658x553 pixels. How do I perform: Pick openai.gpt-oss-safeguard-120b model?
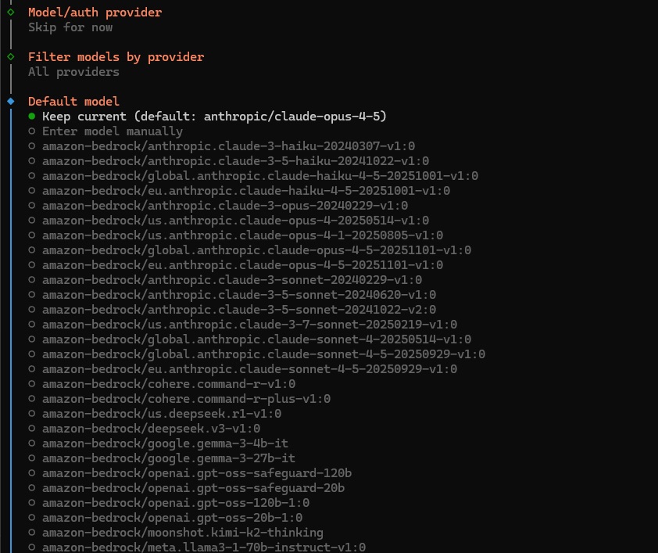(x=197, y=473)
